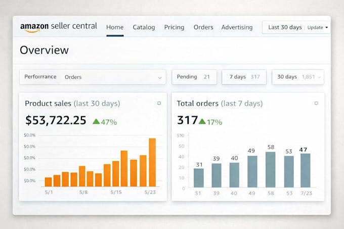This screenshot has width=344, height=229.
Task: Click green up arrow beside 47%
Action: [96, 121]
